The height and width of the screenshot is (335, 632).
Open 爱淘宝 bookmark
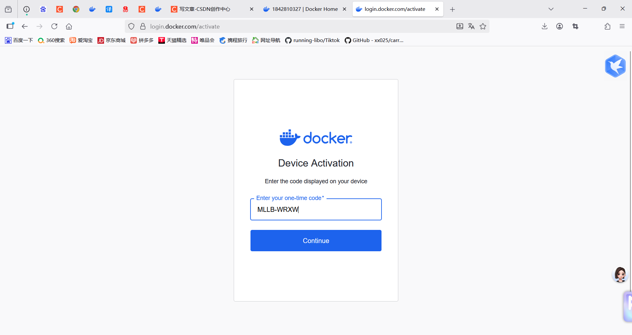click(81, 40)
